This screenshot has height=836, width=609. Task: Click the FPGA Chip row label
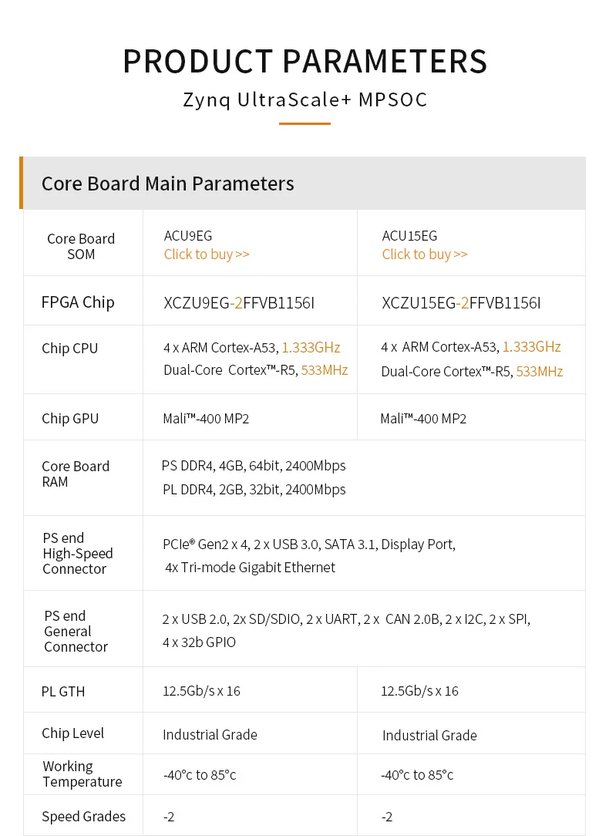click(x=78, y=302)
